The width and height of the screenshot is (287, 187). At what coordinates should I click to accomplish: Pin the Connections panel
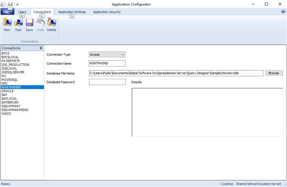[x=41, y=48]
